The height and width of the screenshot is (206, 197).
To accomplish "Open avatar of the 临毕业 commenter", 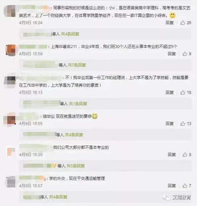I will pos(10,119).
